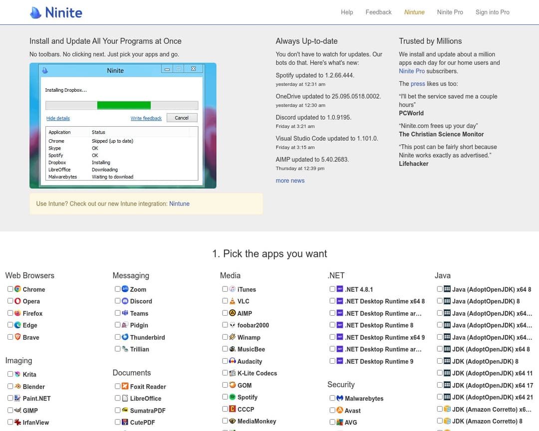Screen dimensions: 539x431
Task: Click the Firefox app icon
Action: click(x=17, y=313)
